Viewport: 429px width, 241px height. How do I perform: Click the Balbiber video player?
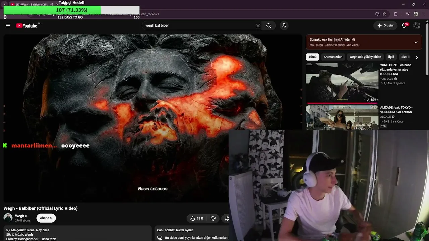click(153, 118)
